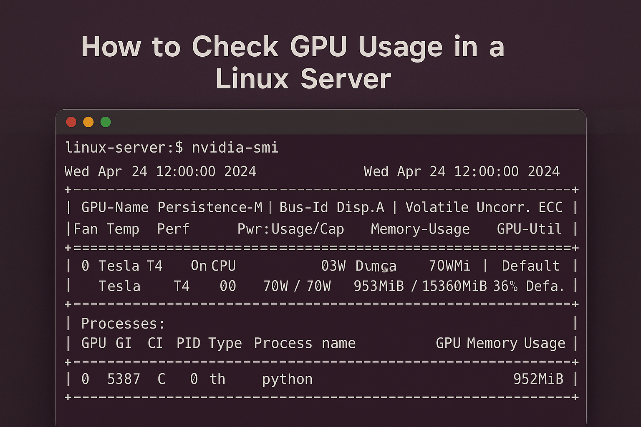Select the Process name column header
The height and width of the screenshot is (427, 641).
tap(305, 343)
